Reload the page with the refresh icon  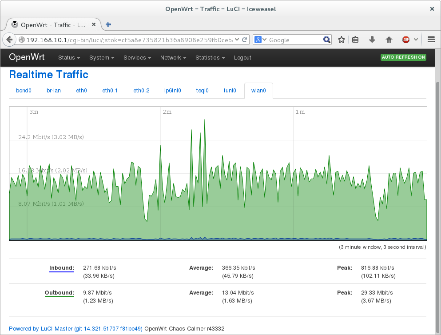point(244,40)
